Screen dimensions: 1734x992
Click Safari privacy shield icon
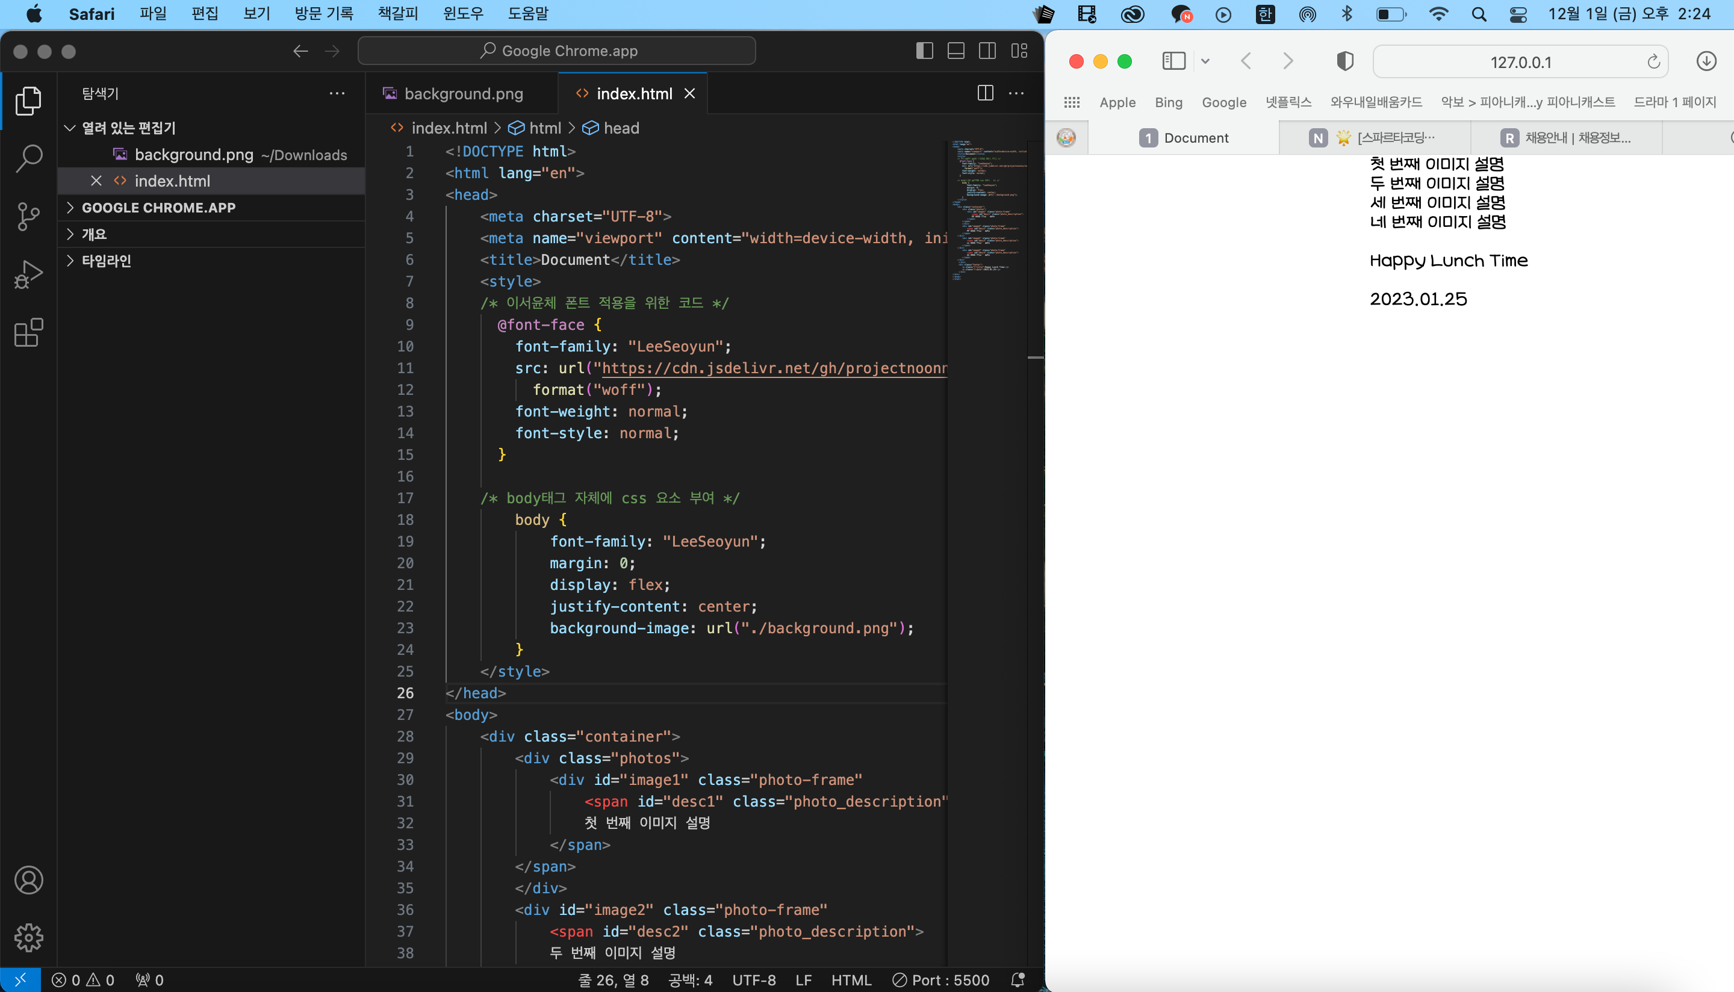pyautogui.click(x=1345, y=61)
